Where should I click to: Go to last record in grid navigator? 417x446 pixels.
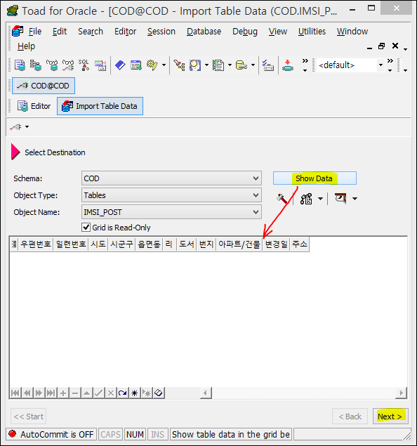(x=51, y=393)
